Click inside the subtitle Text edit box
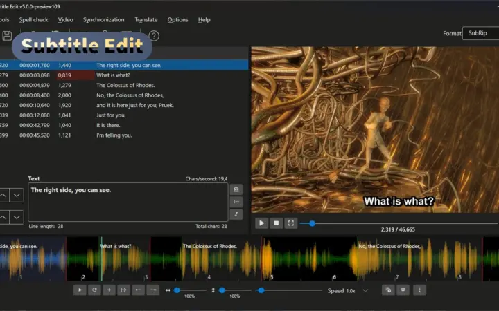Viewport: 499px width, 311px height. pos(128,202)
